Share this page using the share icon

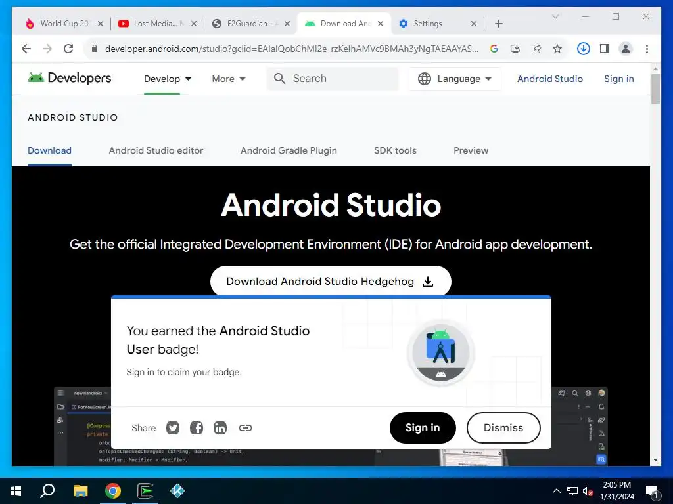(x=536, y=49)
